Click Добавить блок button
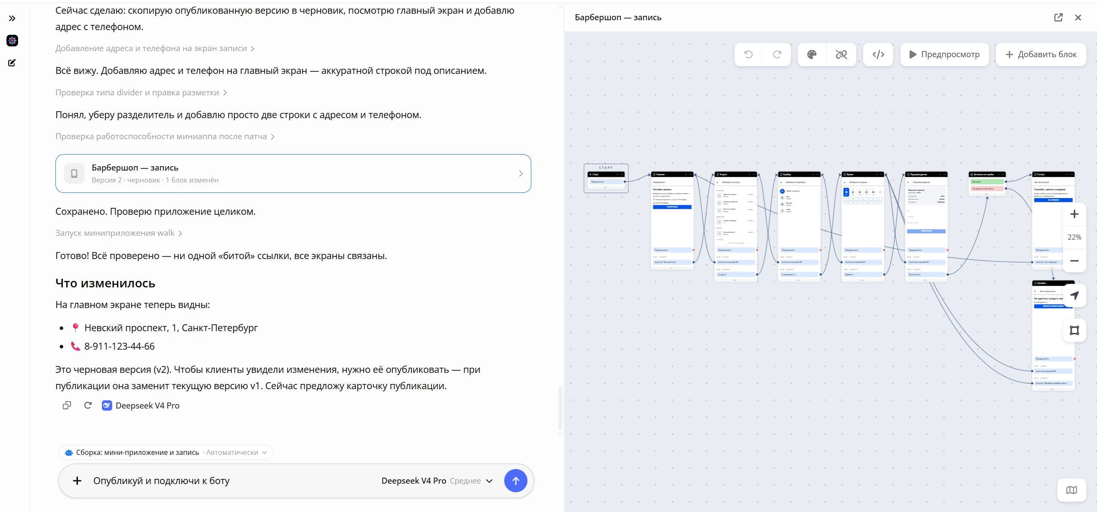Screen dimensions: 1097x512 point(1041,55)
